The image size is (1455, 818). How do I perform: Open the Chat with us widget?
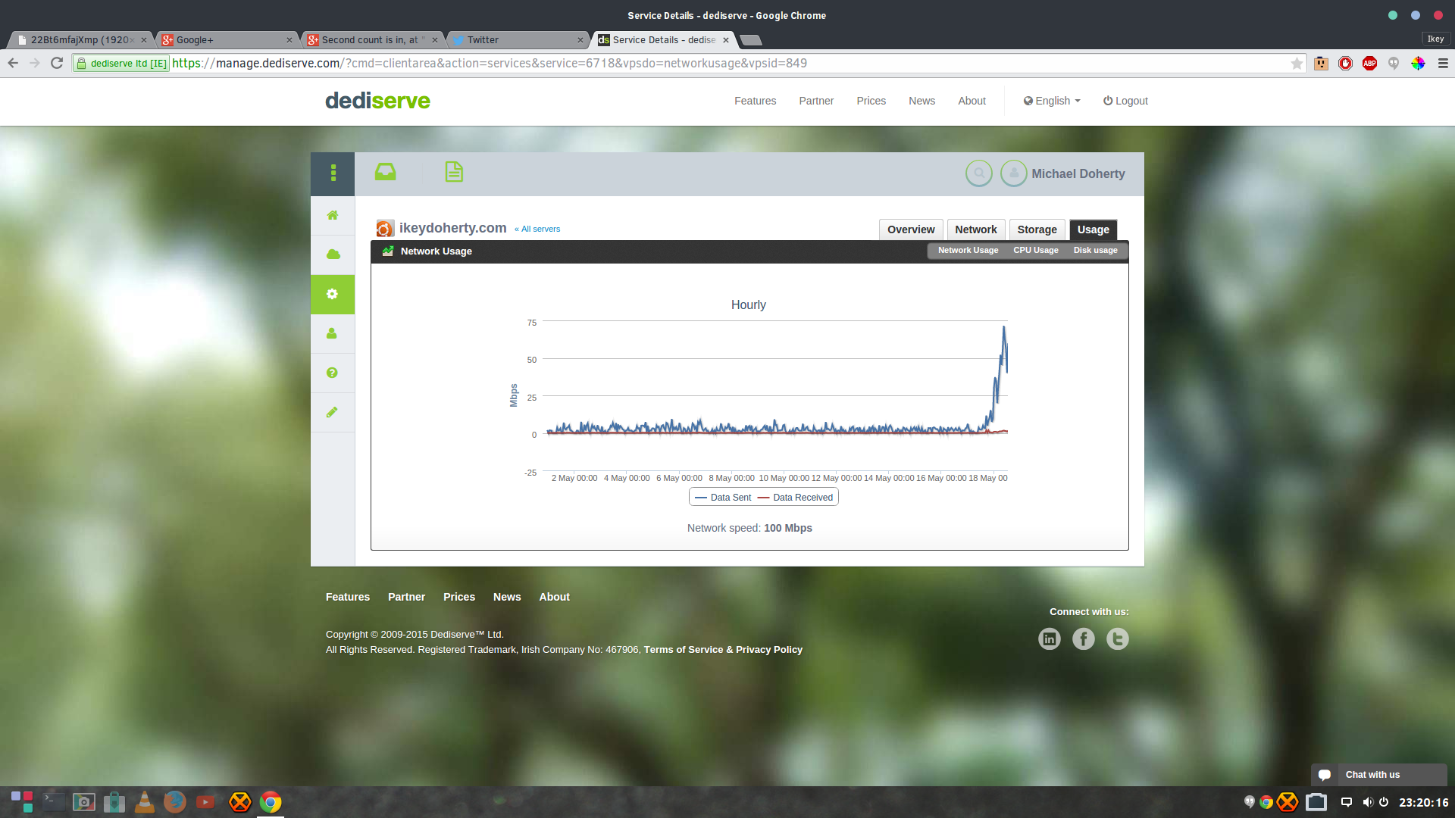coord(1378,775)
